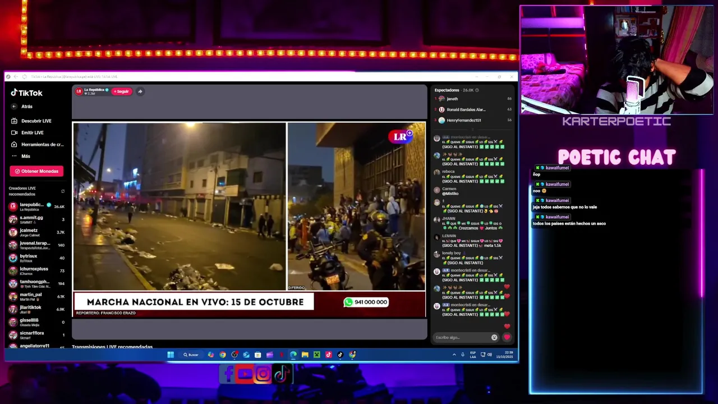Click the Instagram overlay icon
The width and height of the screenshot is (718, 404).
[262, 374]
